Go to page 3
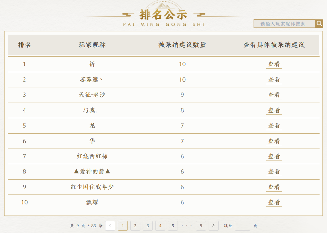 (147, 226)
